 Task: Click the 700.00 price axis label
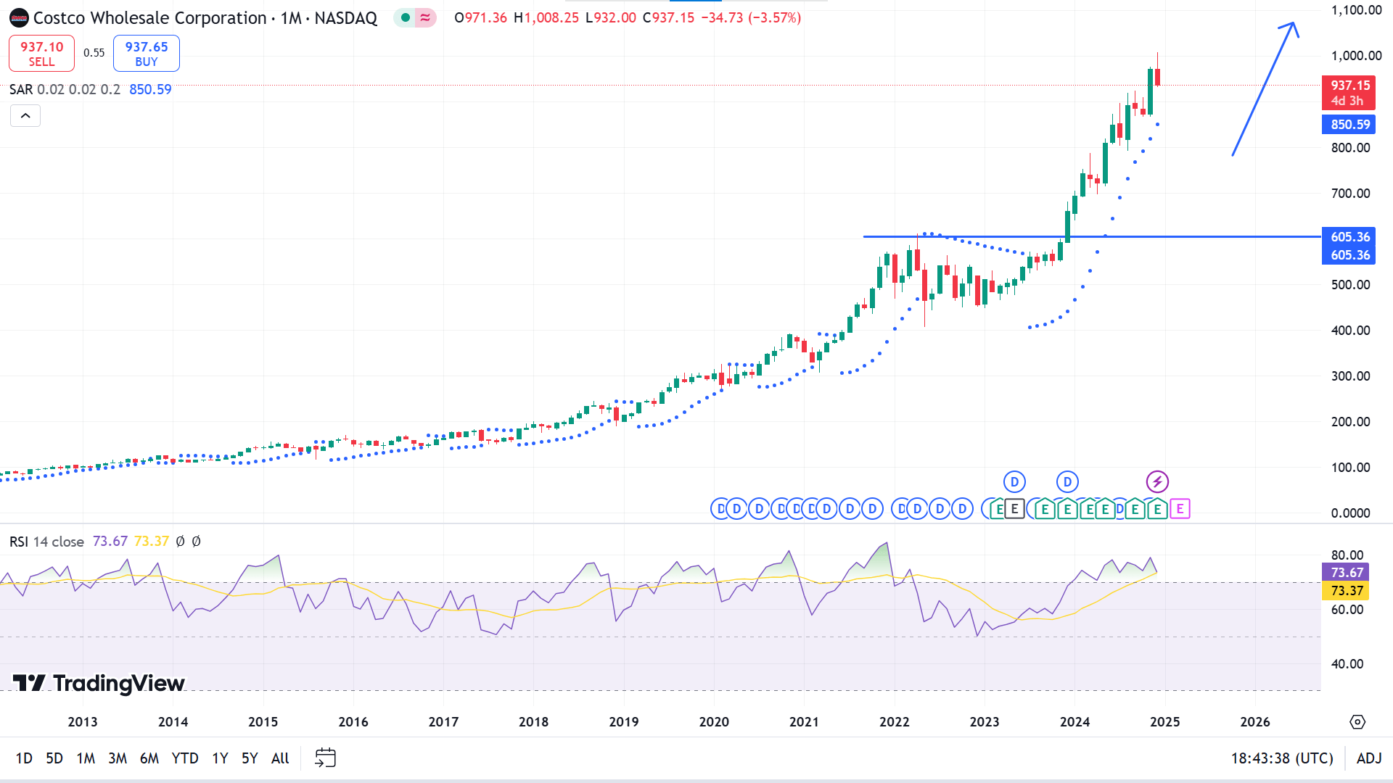point(1350,194)
